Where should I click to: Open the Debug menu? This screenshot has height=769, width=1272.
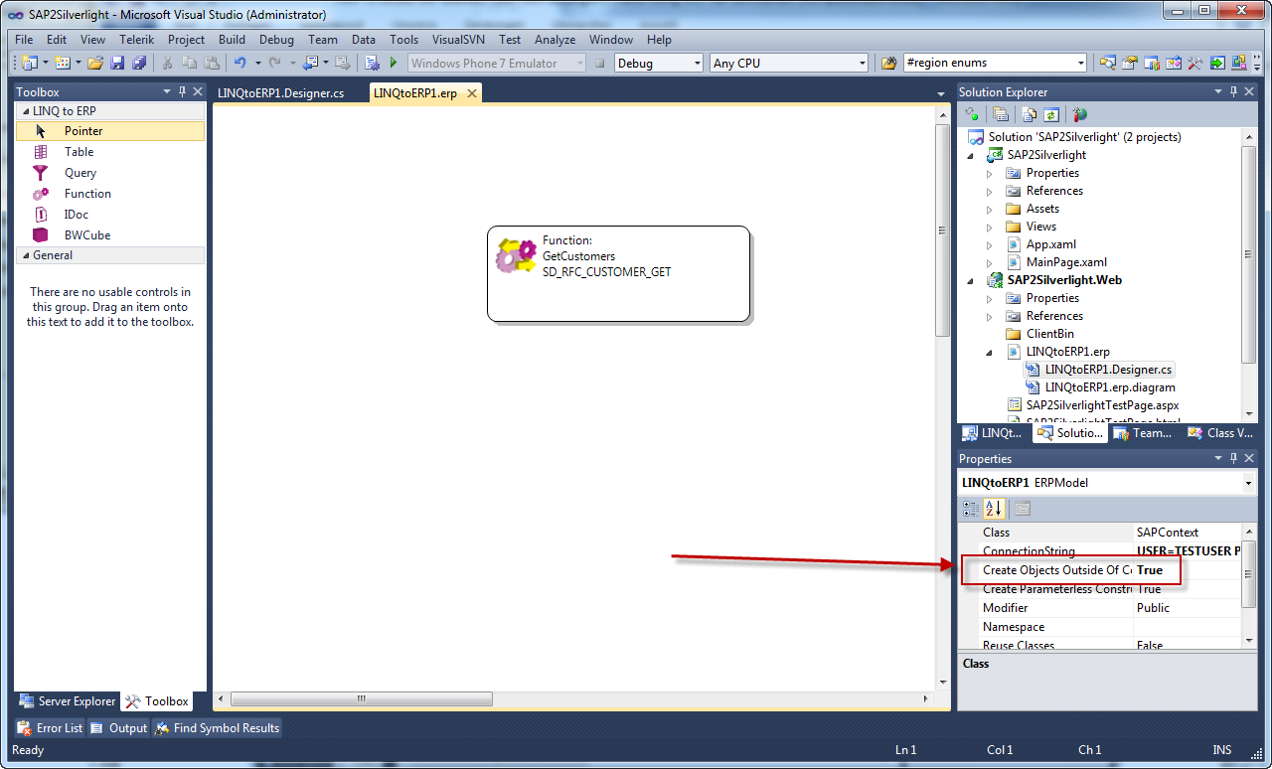click(276, 40)
